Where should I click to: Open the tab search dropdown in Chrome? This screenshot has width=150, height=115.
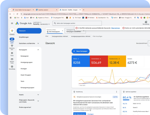click(10, 10)
